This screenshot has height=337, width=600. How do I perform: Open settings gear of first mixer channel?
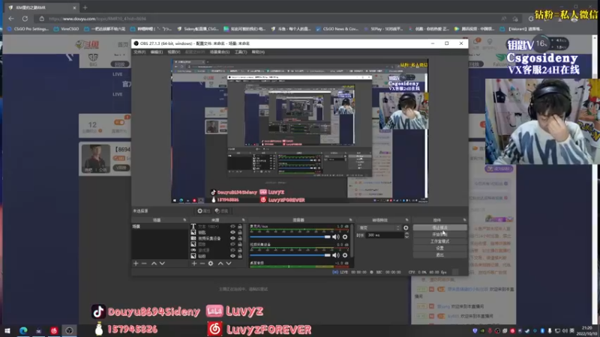(345, 237)
